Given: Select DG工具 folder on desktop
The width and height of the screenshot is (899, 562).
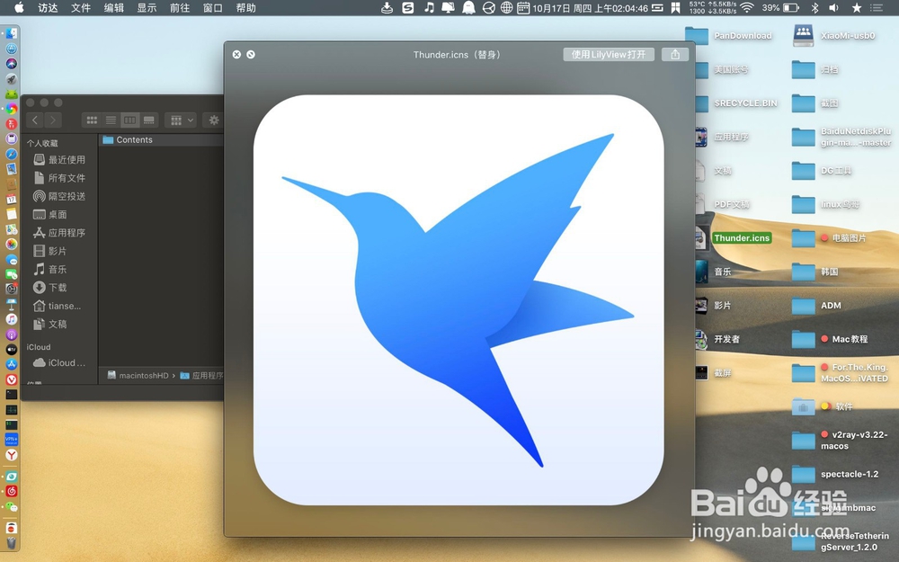Looking at the screenshot, I should pyautogui.click(x=823, y=171).
